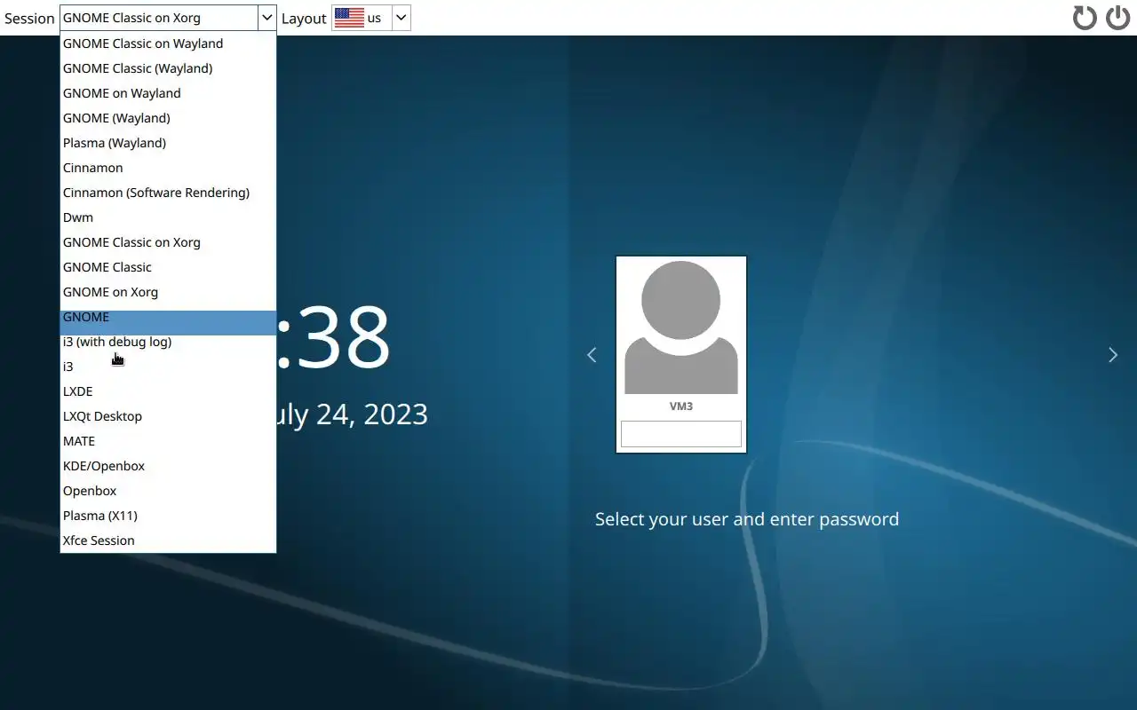Viewport: 1137px width, 710px height.
Task: Choose LXQt Desktop session
Action: pyautogui.click(x=168, y=416)
